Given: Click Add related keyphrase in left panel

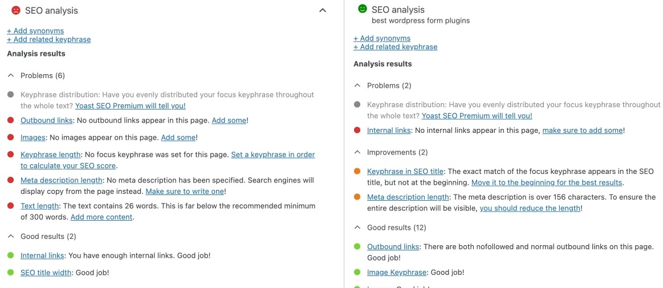Looking at the screenshot, I should (49, 39).
